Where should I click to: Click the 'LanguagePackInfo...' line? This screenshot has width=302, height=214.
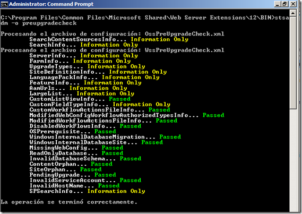(x=94, y=77)
